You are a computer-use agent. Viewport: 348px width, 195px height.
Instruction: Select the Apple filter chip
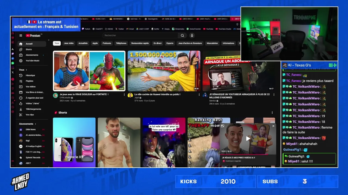[95, 43]
